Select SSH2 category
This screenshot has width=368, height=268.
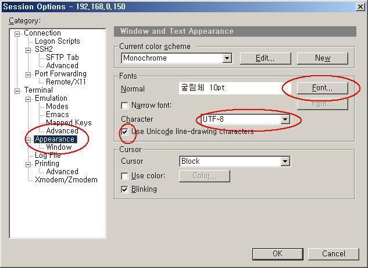click(x=44, y=49)
